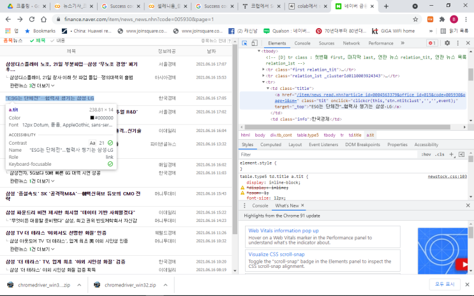Select the Layout tab
474x296 pixels.
pyautogui.click(x=295, y=145)
